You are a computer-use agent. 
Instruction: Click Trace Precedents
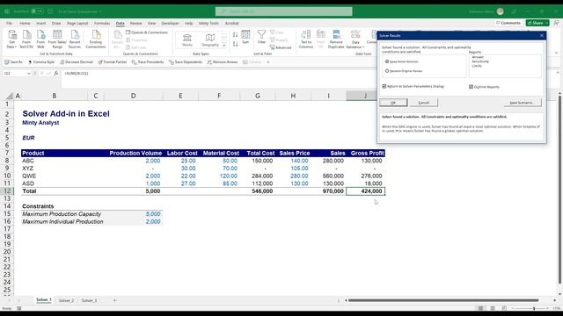point(148,62)
